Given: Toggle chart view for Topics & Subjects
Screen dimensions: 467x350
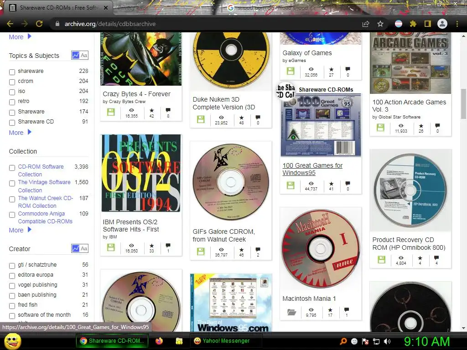Looking at the screenshot, I should click(x=75, y=55).
